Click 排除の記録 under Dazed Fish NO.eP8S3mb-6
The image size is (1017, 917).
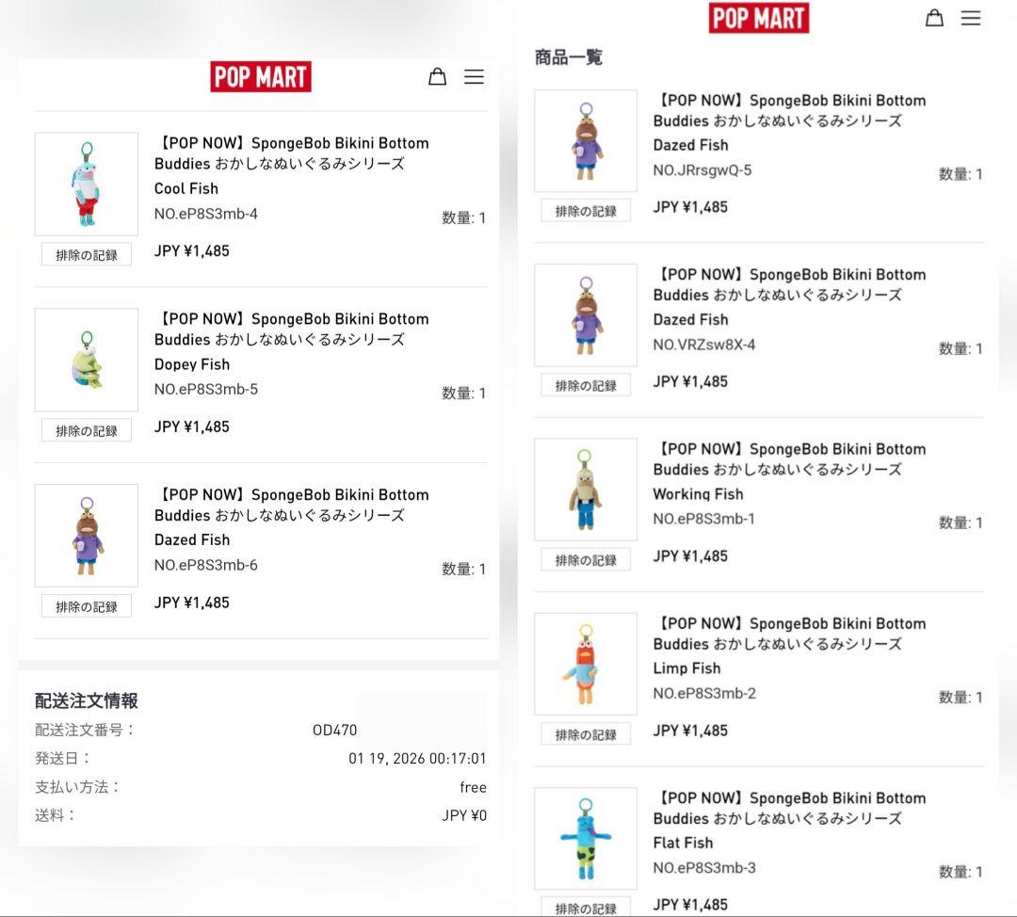click(x=87, y=606)
